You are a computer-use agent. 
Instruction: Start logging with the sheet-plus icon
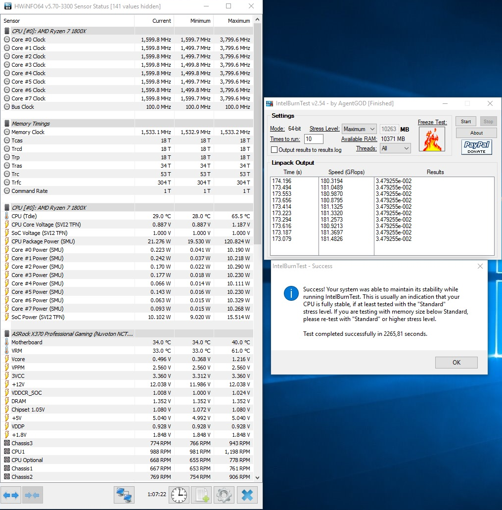(202, 495)
